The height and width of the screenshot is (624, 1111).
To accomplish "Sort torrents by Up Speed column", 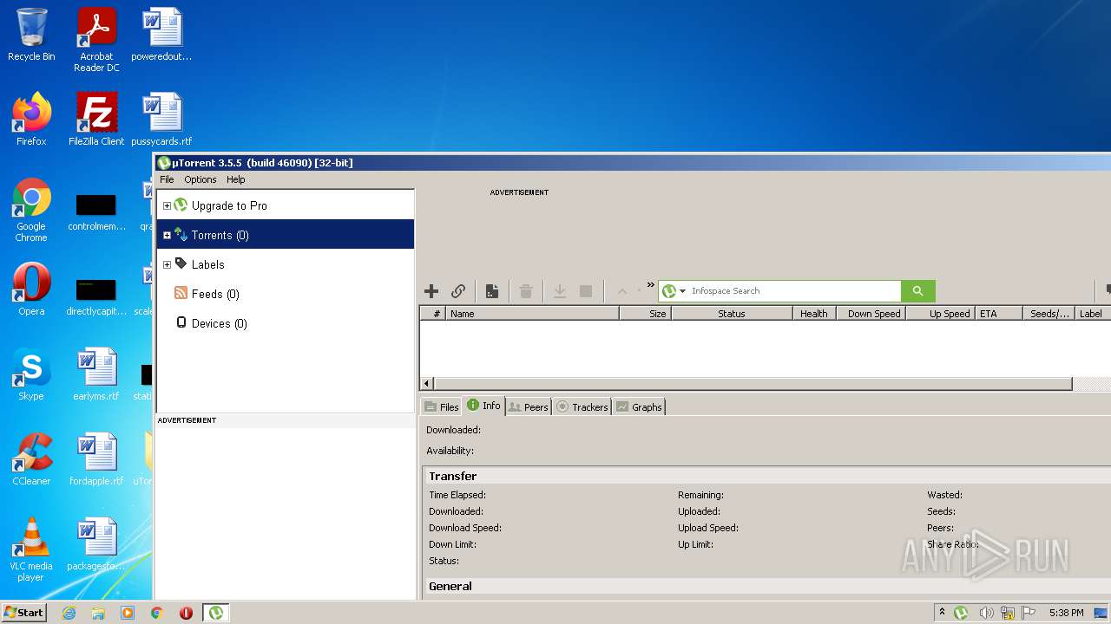I will (940, 314).
